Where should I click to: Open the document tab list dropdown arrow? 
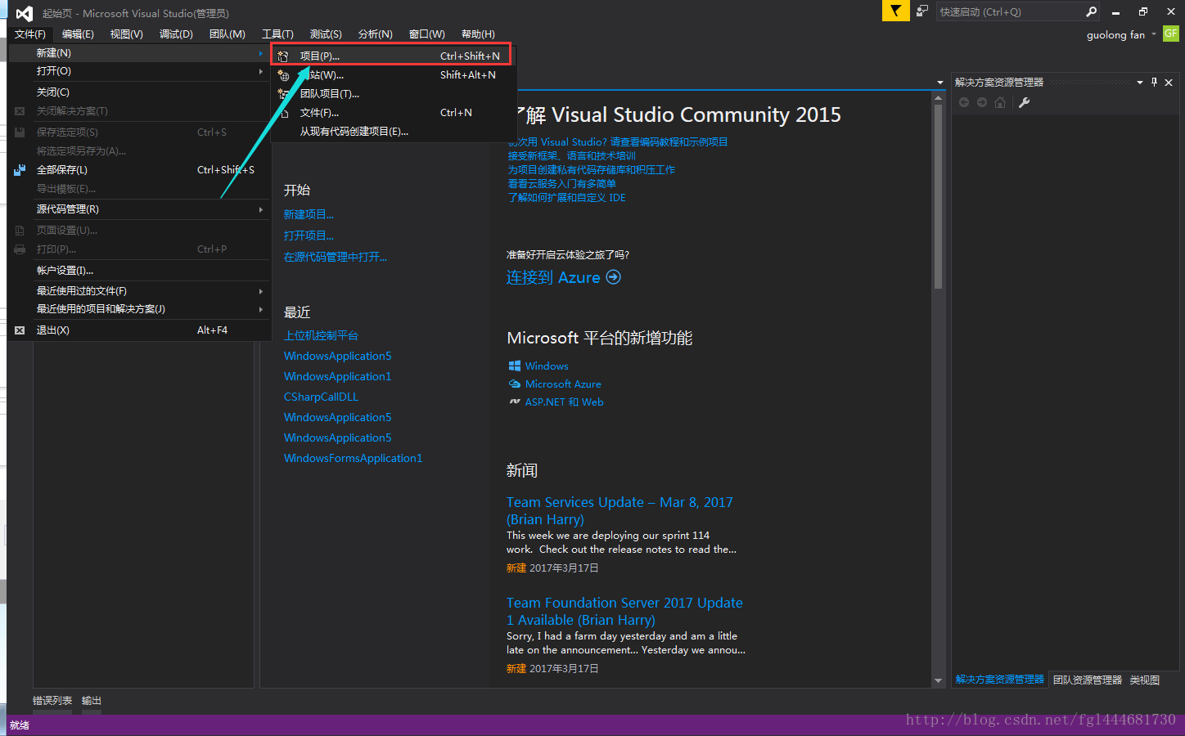939,83
